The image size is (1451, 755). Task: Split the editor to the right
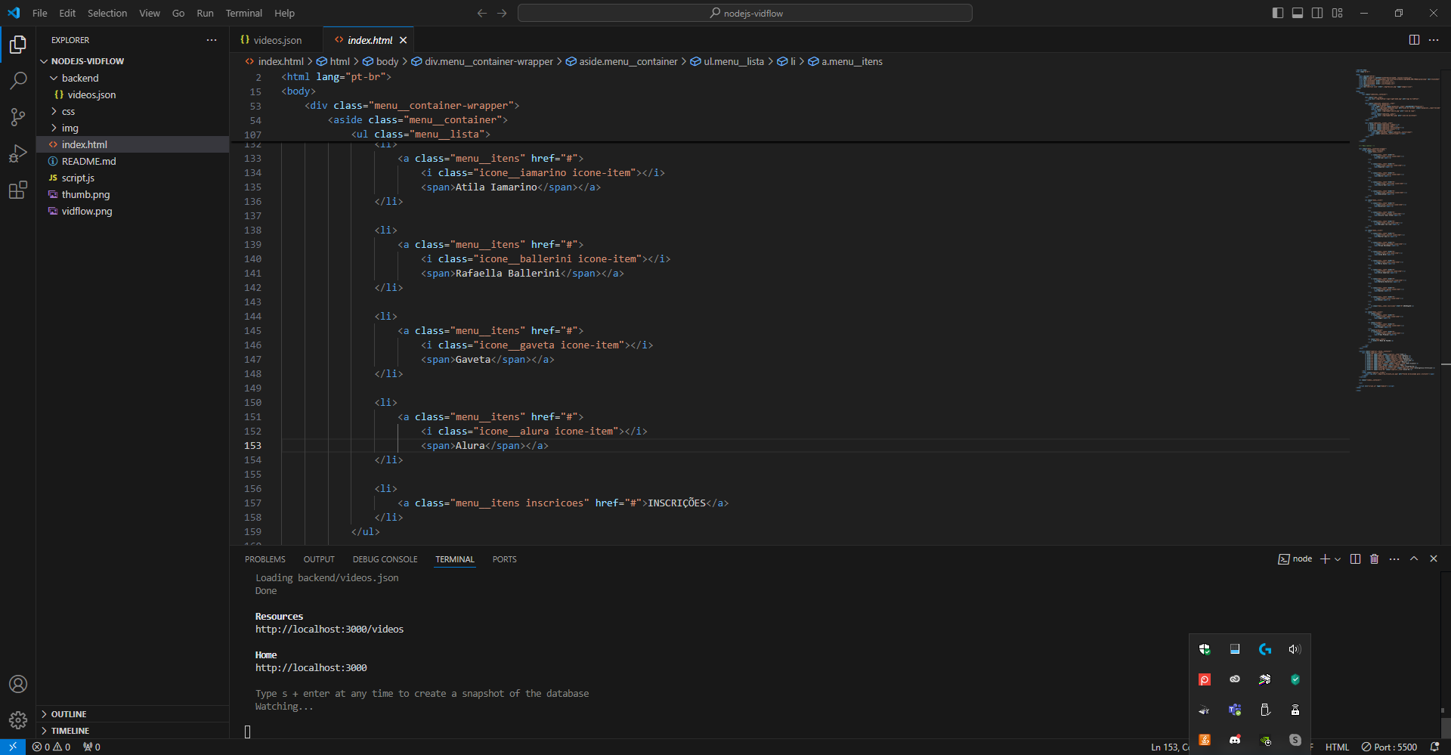pyautogui.click(x=1414, y=40)
